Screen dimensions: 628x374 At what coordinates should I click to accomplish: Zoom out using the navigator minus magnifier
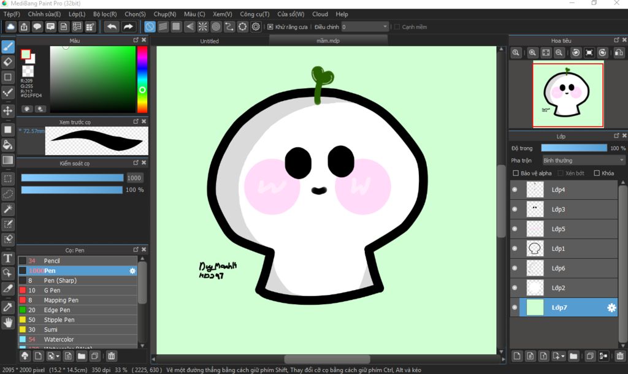[559, 53]
